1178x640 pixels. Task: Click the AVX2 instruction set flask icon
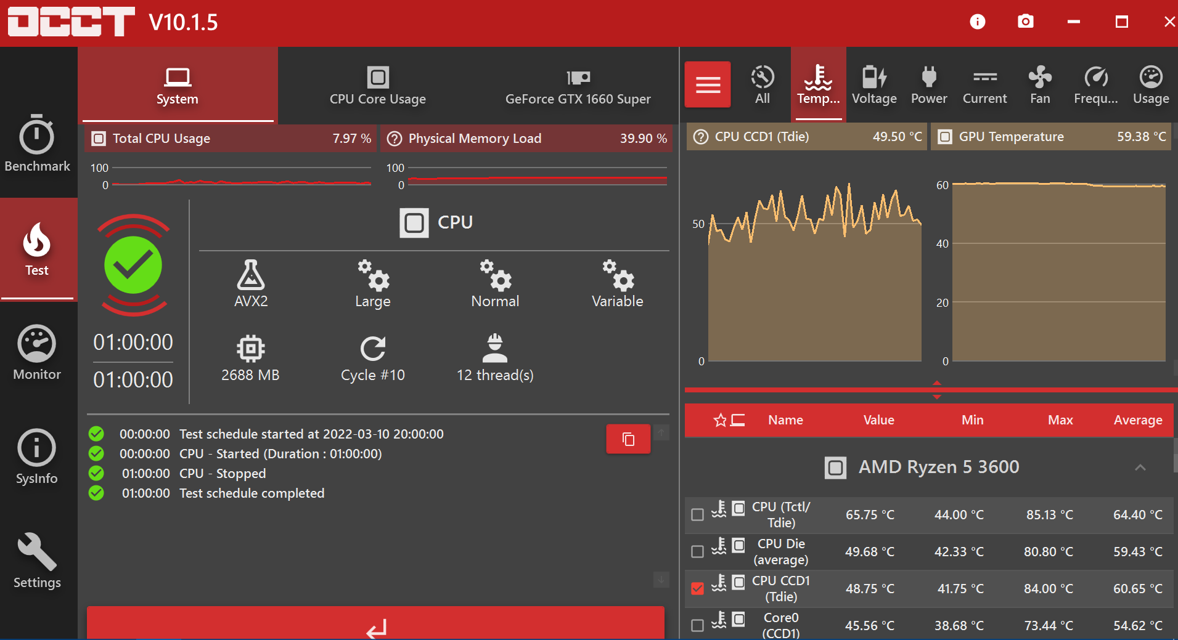pos(251,275)
